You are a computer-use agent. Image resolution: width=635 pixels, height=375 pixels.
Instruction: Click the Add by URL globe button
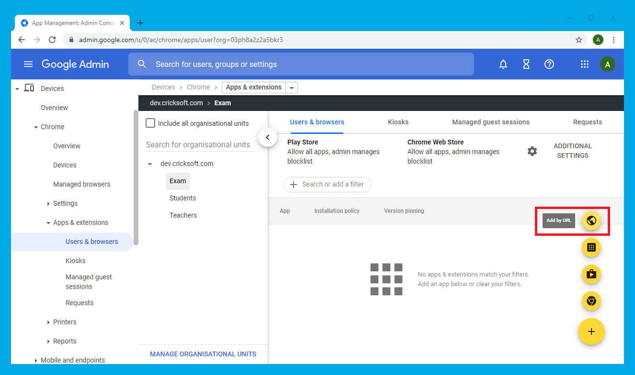point(591,221)
